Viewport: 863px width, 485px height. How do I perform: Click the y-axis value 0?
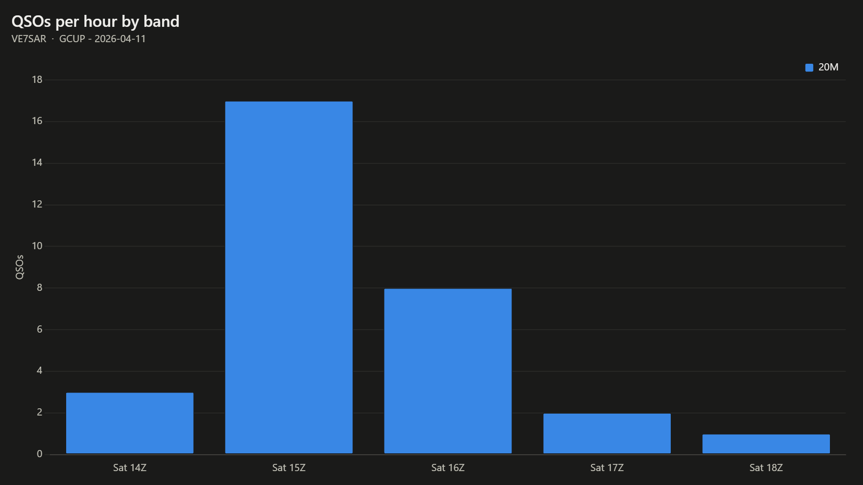coord(39,454)
